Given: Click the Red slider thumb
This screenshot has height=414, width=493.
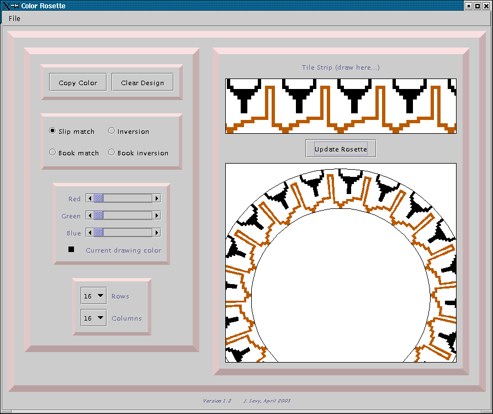Looking at the screenshot, I should coord(99,198).
